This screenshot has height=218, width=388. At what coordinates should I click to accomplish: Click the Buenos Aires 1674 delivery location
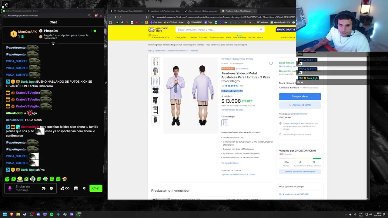pos(158,36)
